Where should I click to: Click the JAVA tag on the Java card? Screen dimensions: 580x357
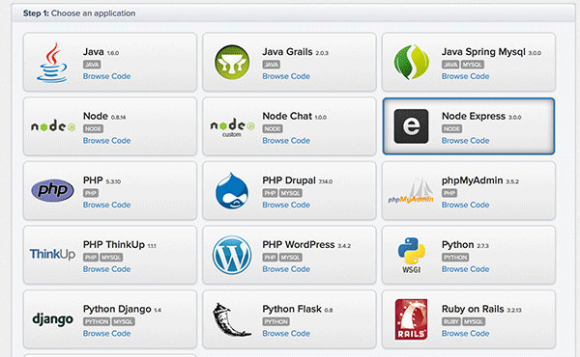point(92,65)
